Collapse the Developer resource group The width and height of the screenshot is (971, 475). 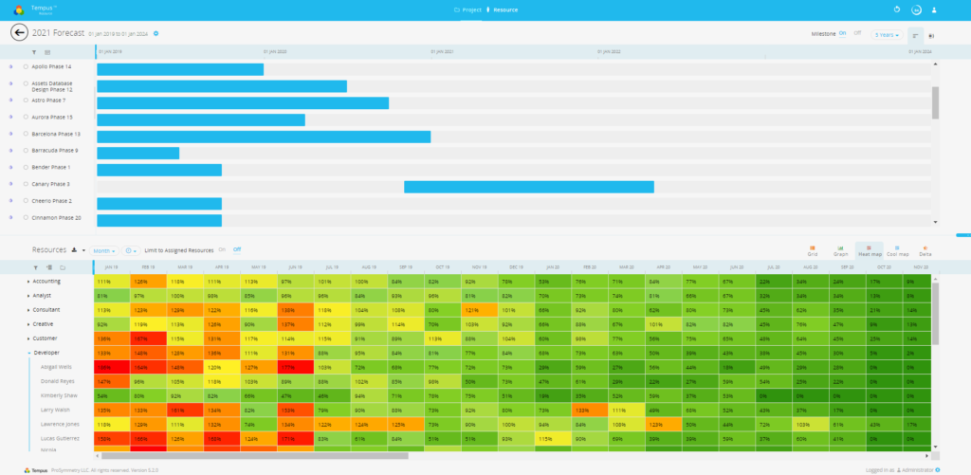pos(28,353)
